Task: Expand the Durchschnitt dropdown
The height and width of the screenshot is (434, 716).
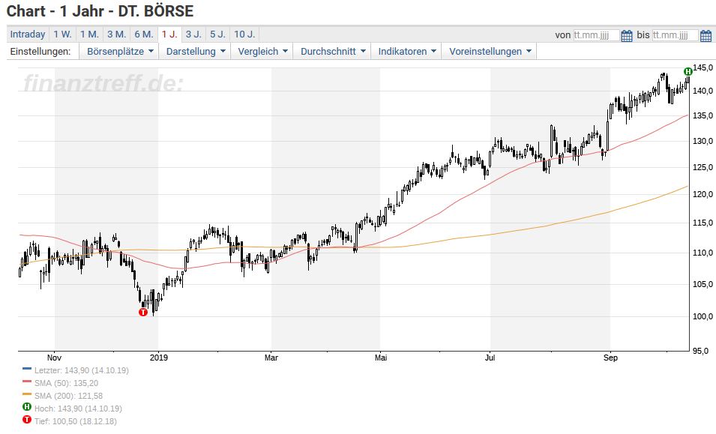Action: tap(333, 52)
